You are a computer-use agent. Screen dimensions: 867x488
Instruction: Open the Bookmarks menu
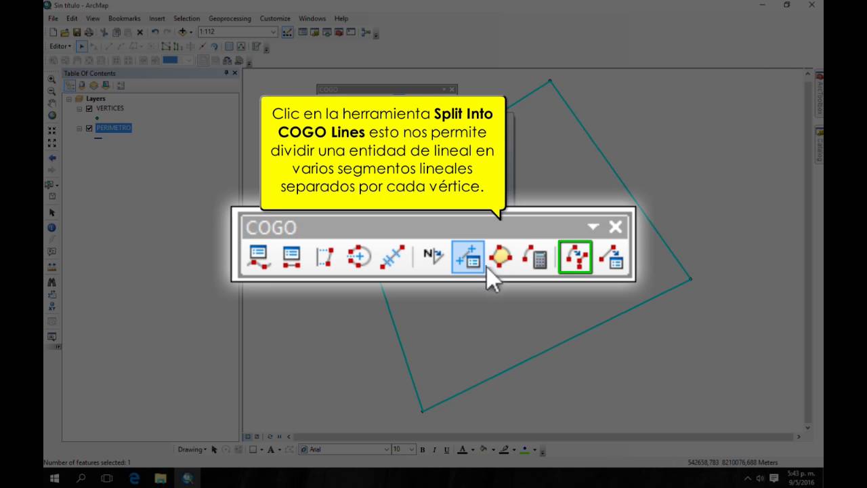pos(124,18)
